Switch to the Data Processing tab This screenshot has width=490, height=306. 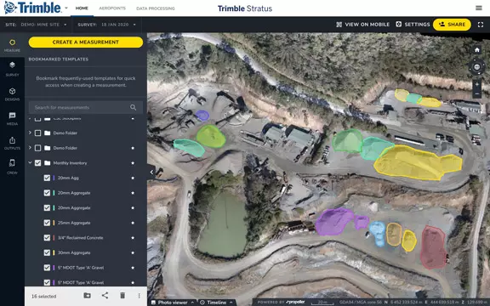tap(156, 8)
